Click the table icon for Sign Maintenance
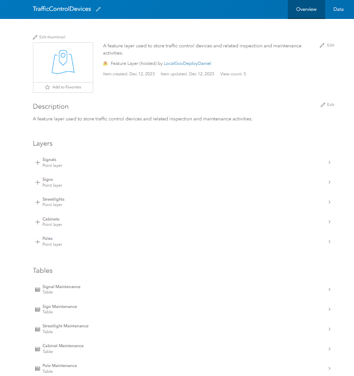 click(x=37, y=310)
